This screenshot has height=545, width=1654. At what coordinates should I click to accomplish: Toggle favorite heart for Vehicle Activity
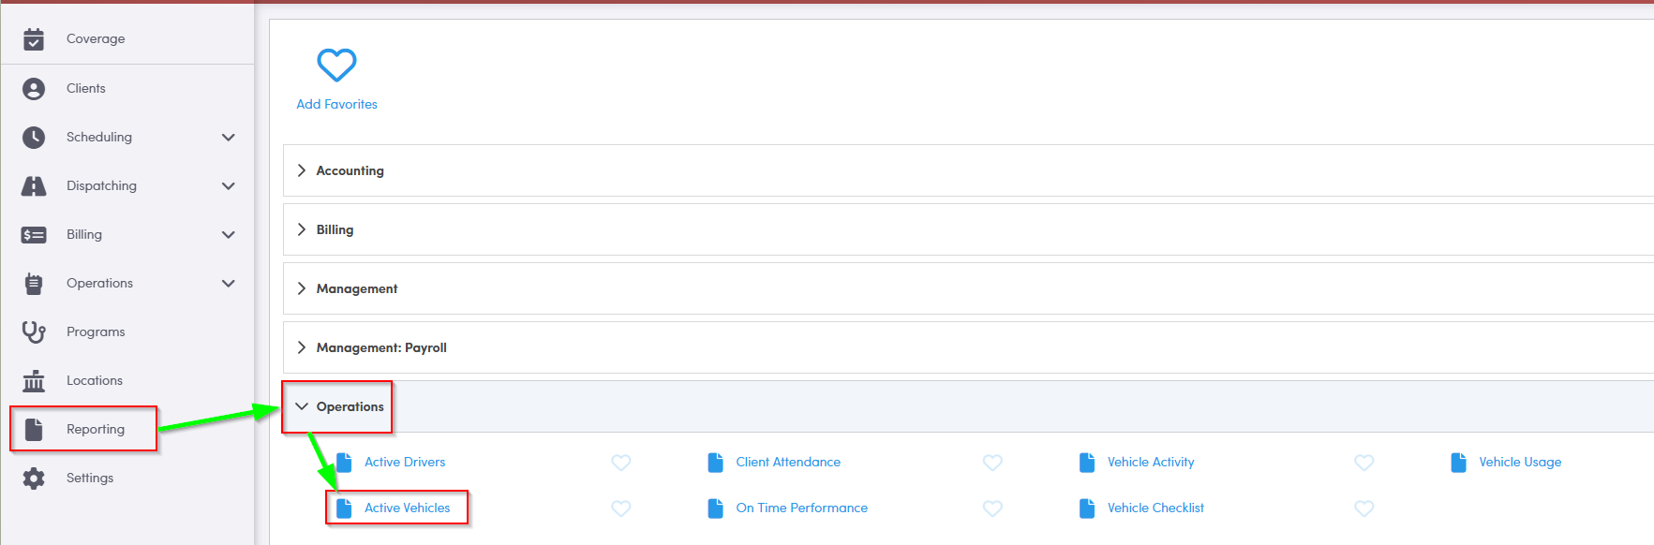[x=1363, y=463]
